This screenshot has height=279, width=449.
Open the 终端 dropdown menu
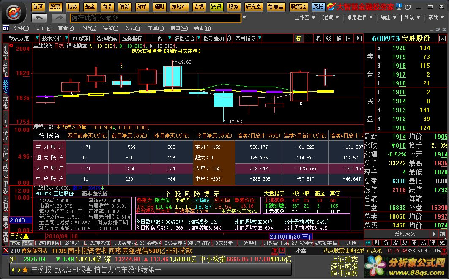click(x=412, y=17)
